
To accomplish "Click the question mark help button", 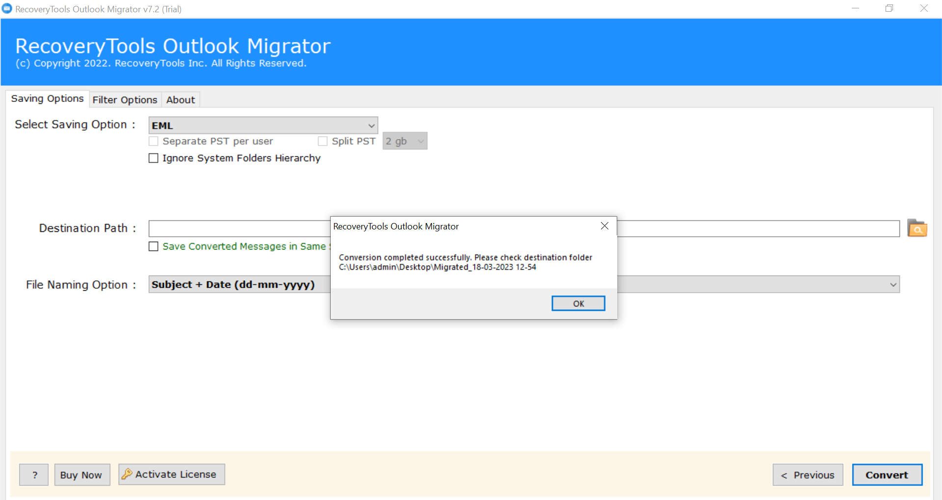I will tap(34, 475).
